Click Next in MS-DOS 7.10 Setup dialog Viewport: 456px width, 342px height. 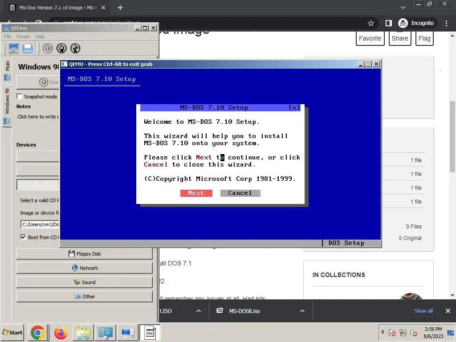tap(196, 193)
